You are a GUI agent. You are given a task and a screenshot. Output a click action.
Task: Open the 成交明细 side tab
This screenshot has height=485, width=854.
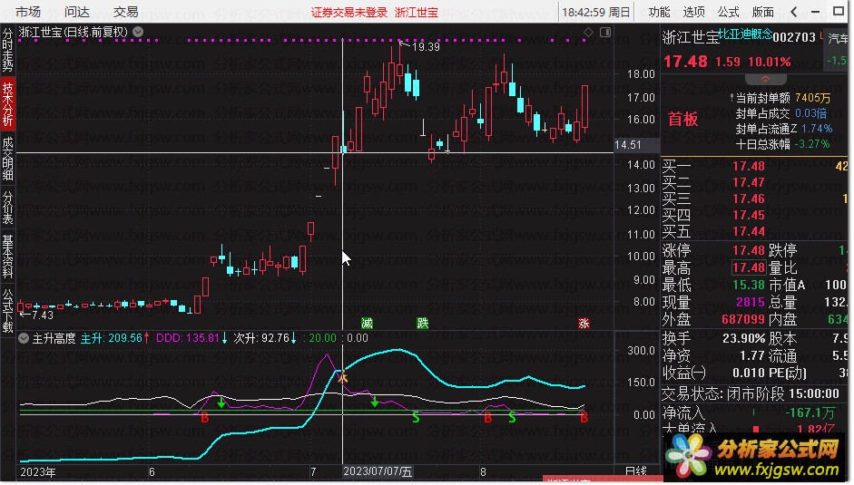coord(7,159)
